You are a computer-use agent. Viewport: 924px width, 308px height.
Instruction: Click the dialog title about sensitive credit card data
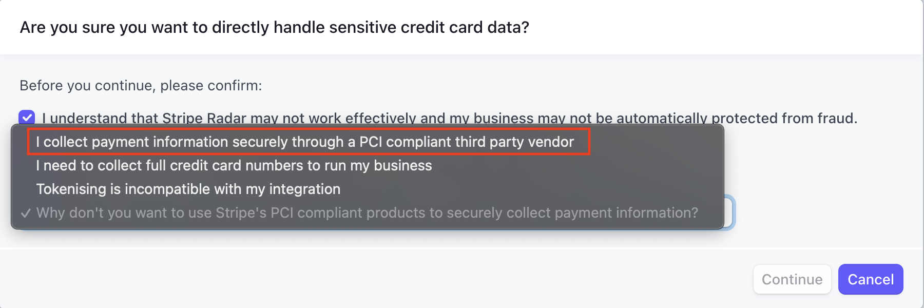274,27
